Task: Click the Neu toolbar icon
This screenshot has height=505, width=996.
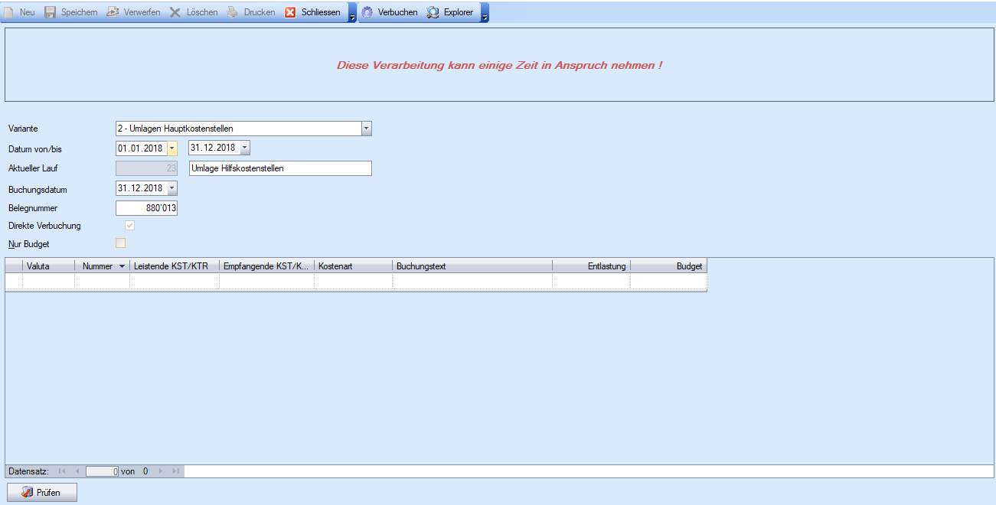Action: point(9,12)
